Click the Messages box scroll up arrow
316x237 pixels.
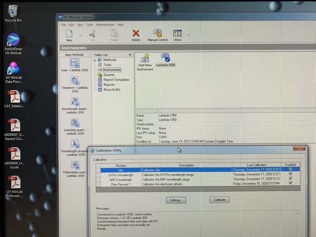tap(298, 213)
